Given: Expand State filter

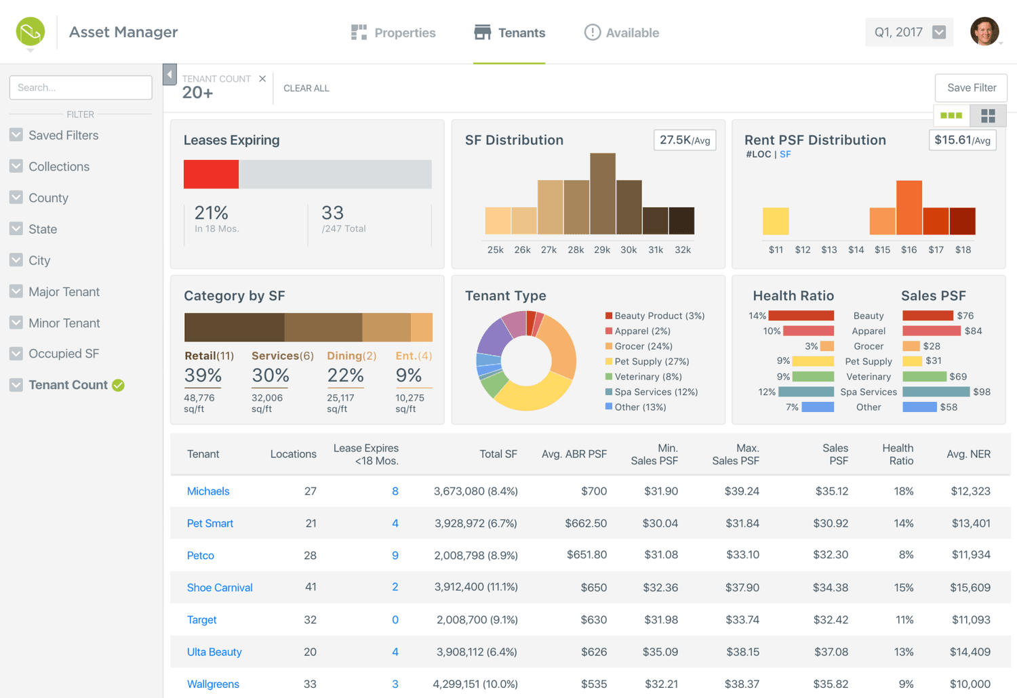Looking at the screenshot, I should 33,229.
